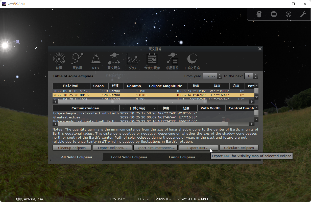The height and width of the screenshot is (202, 311).
Task: Click the Cleanup eclipses button
Action: pos(72,148)
